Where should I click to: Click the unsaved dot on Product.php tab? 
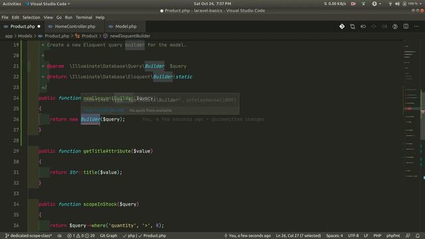point(39,27)
